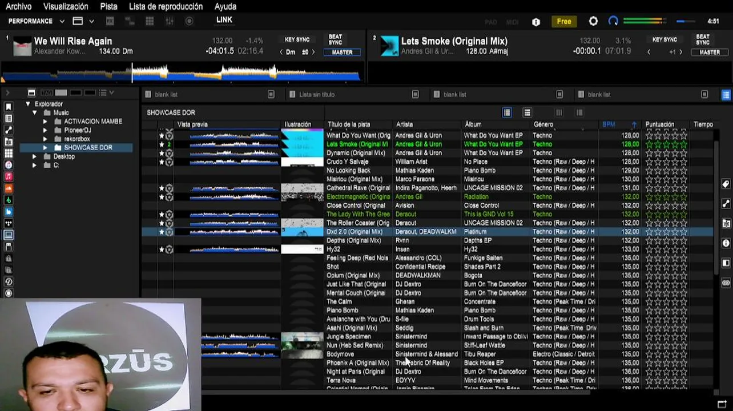Expand the rekordbox folder
This screenshot has height=411, width=733.
(x=45, y=139)
